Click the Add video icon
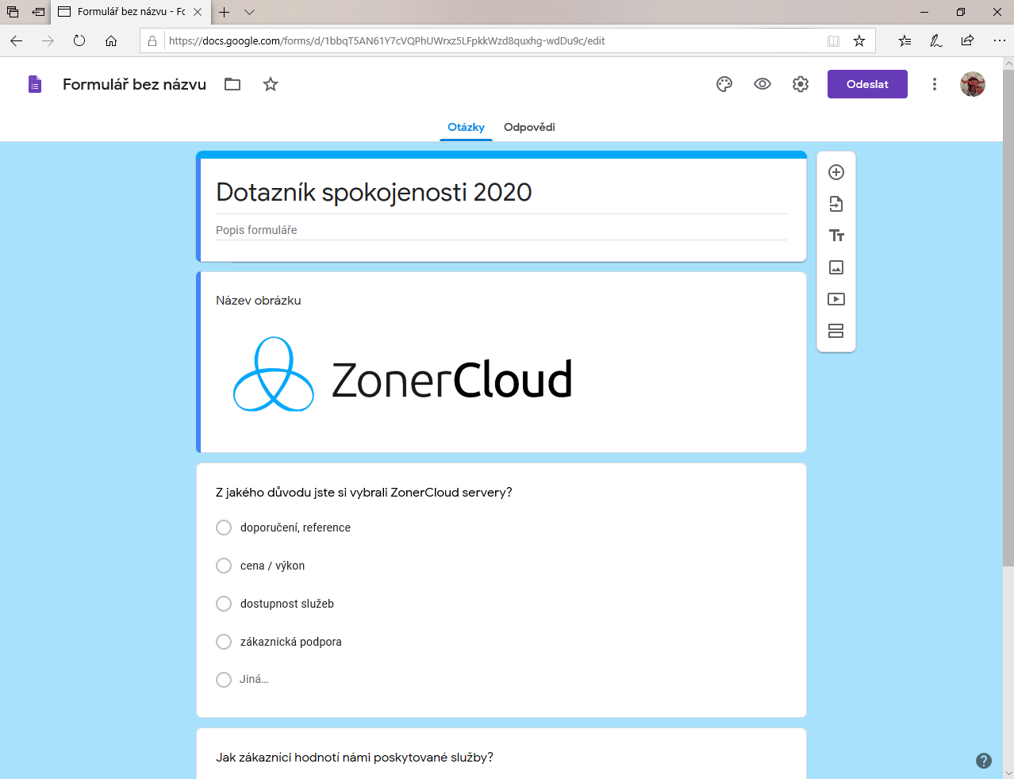 (x=835, y=299)
